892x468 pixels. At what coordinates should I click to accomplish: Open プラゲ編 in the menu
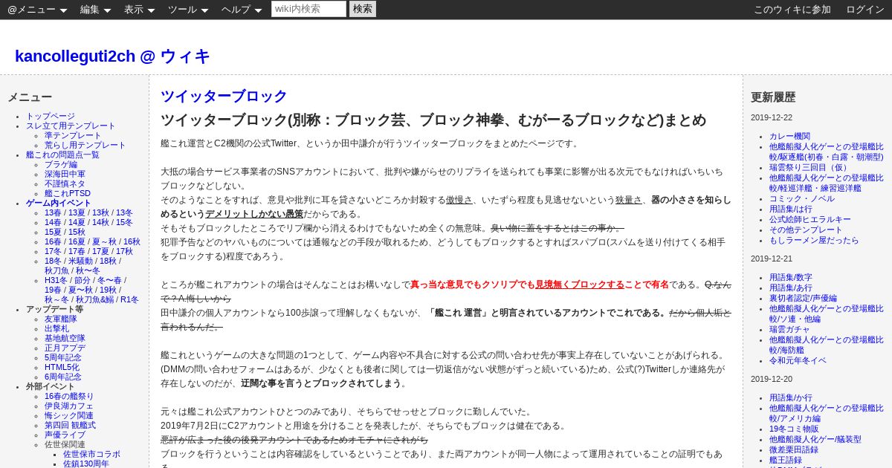(61, 165)
